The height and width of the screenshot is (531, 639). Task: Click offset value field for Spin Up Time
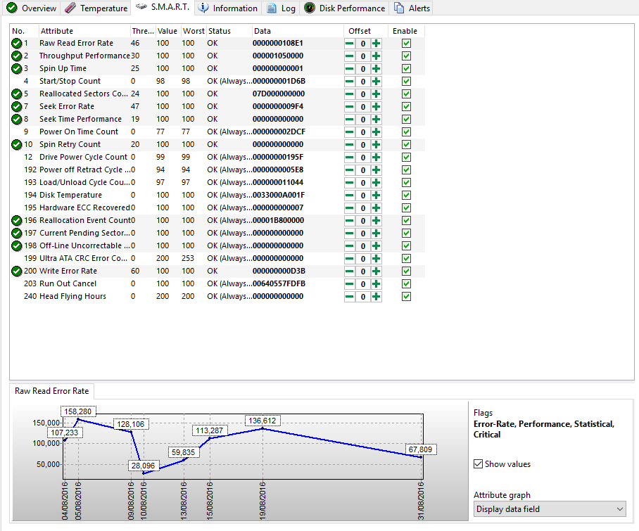362,69
